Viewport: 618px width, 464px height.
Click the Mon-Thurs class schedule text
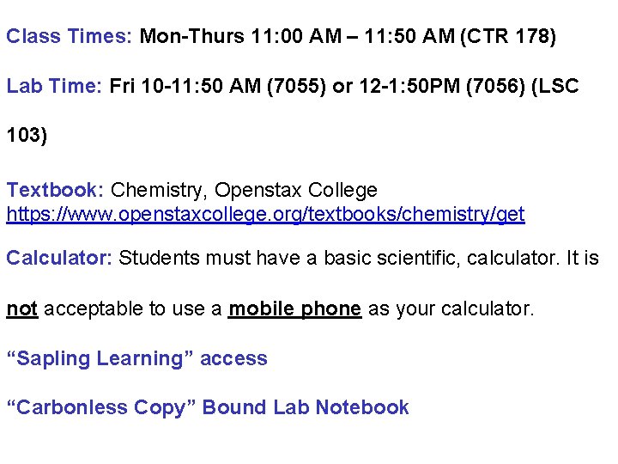(300, 36)
